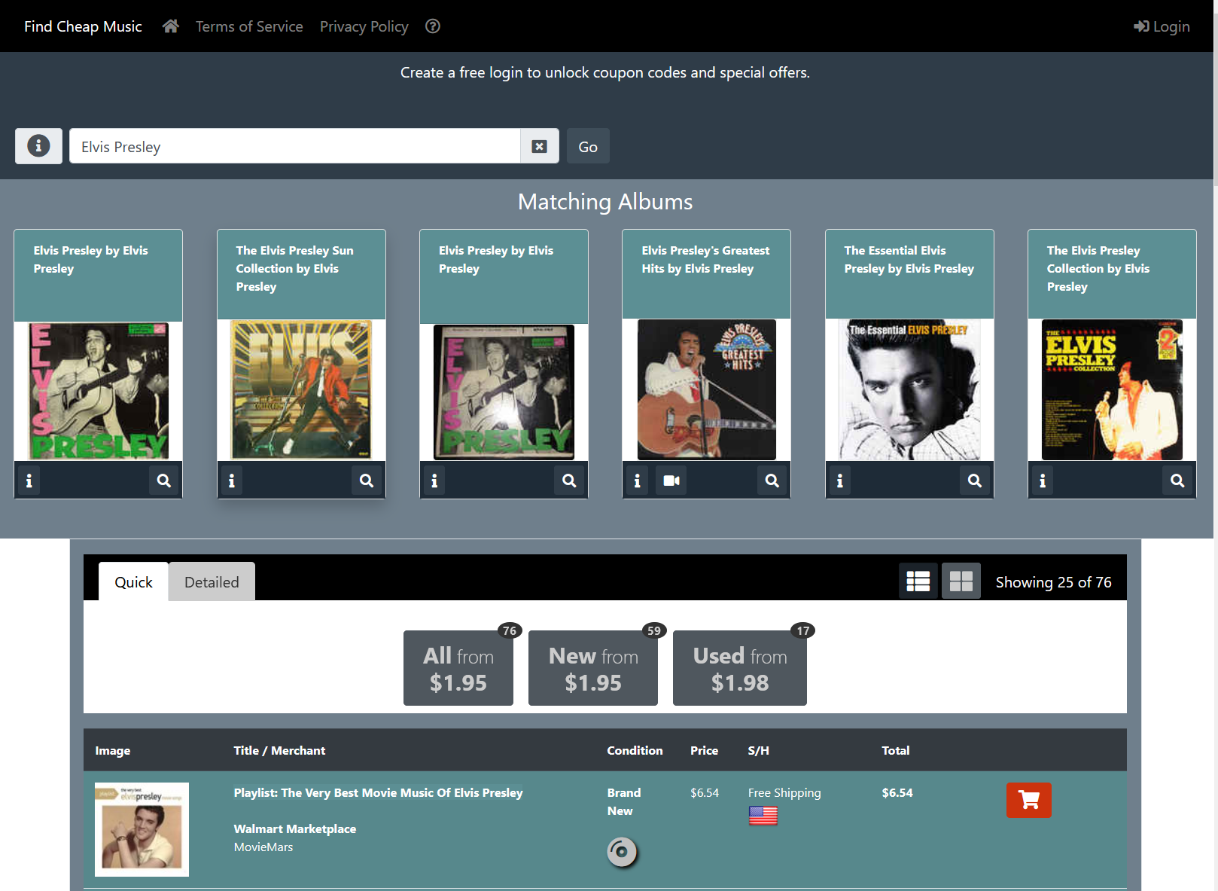1218x891 pixels.
Task: Click the Elvis Presley search input field
Action: pos(294,146)
